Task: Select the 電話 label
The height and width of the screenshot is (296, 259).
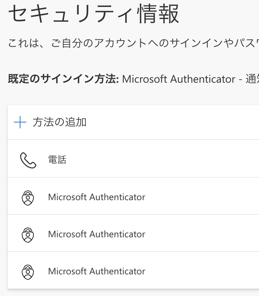Action: [x=57, y=160]
